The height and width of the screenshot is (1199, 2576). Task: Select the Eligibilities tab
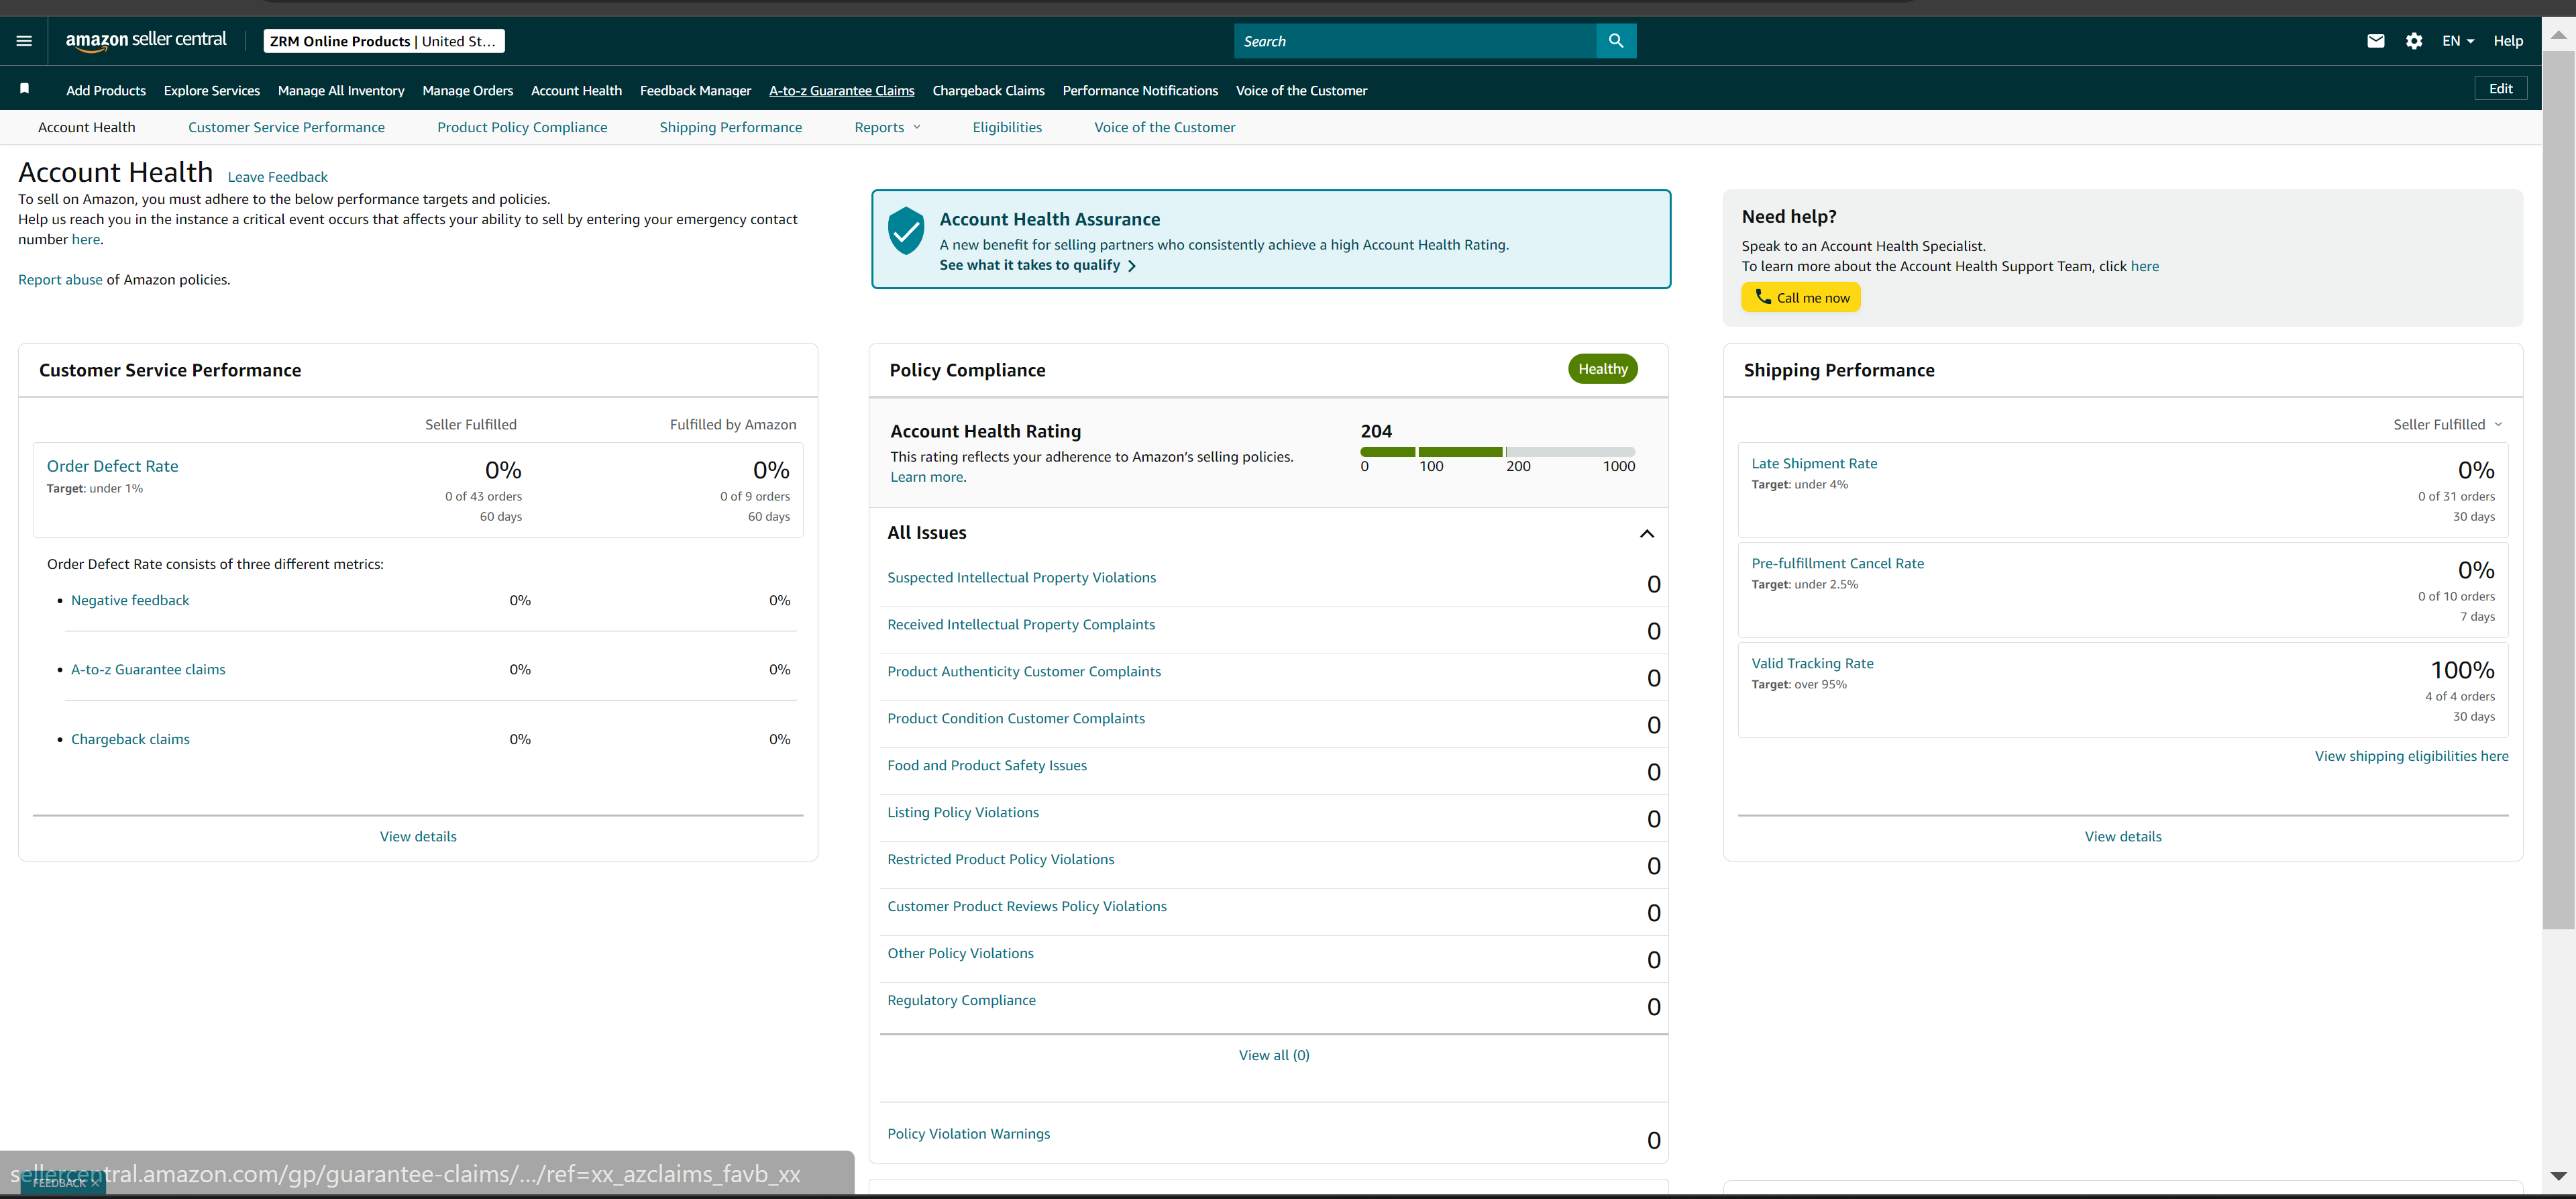[x=1007, y=127]
